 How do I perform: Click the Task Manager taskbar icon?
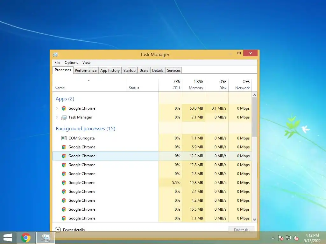click(x=45, y=238)
